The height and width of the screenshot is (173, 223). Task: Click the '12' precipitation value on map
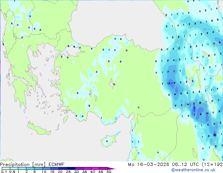(x=207, y=113)
